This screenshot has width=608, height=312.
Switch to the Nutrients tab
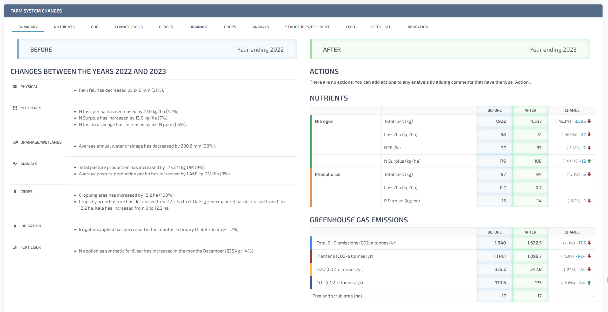coord(64,27)
